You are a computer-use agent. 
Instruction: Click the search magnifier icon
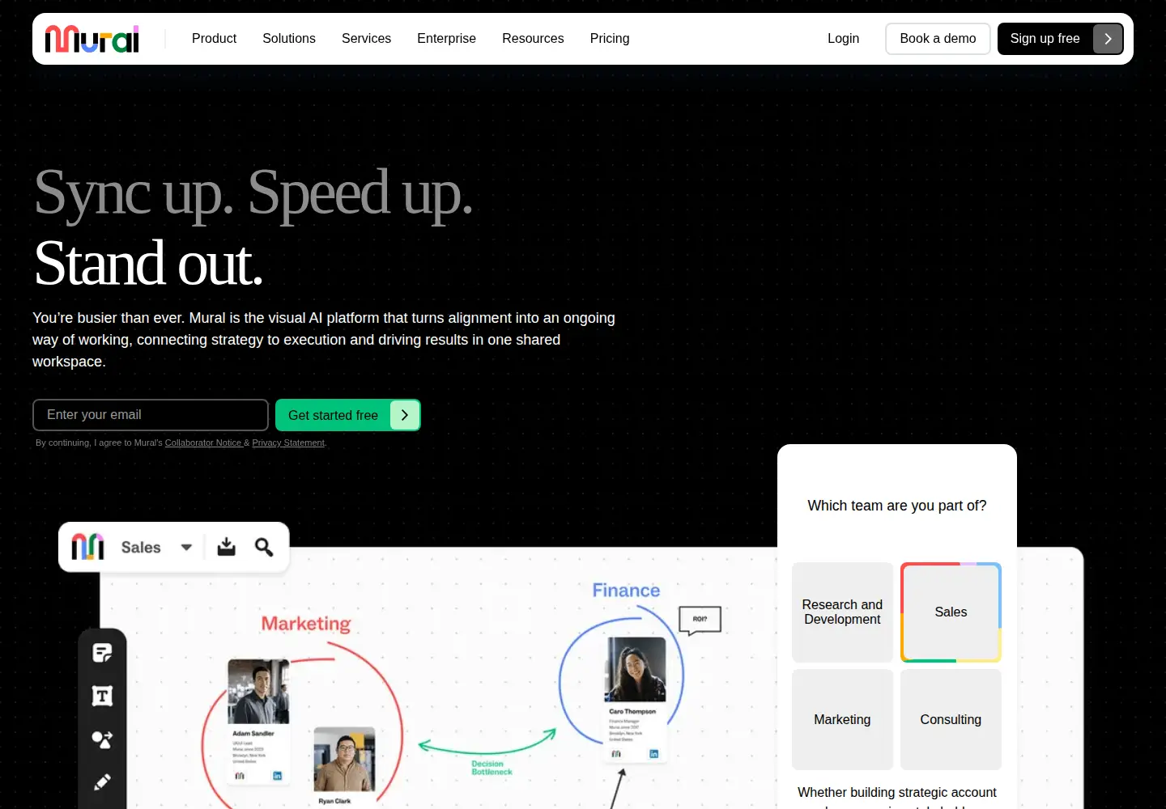(x=264, y=547)
